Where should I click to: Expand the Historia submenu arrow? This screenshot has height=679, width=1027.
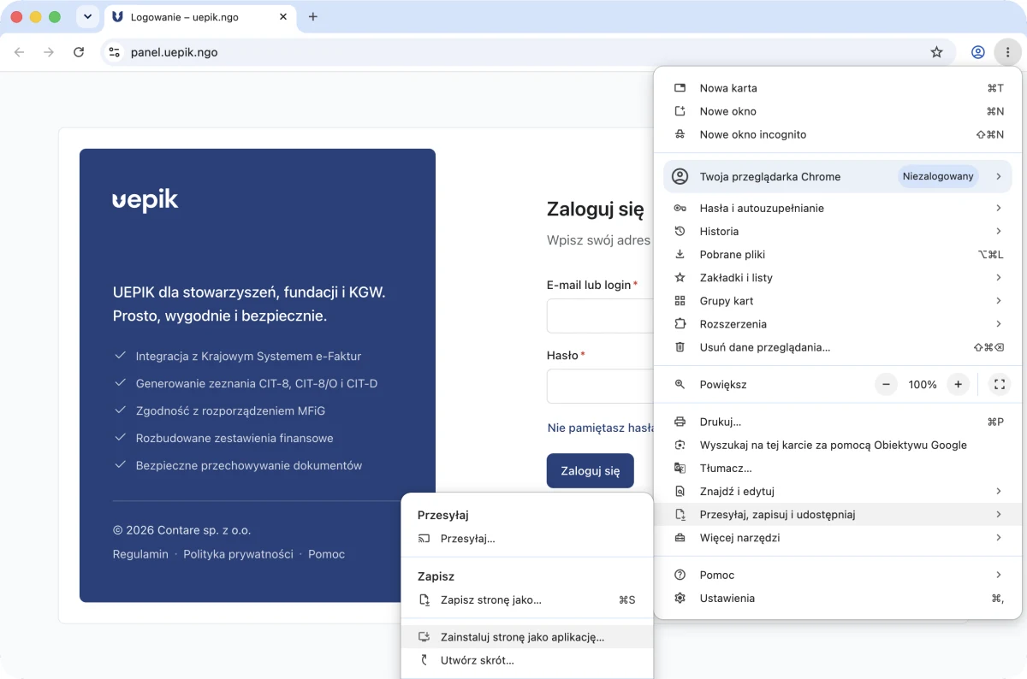coord(999,231)
